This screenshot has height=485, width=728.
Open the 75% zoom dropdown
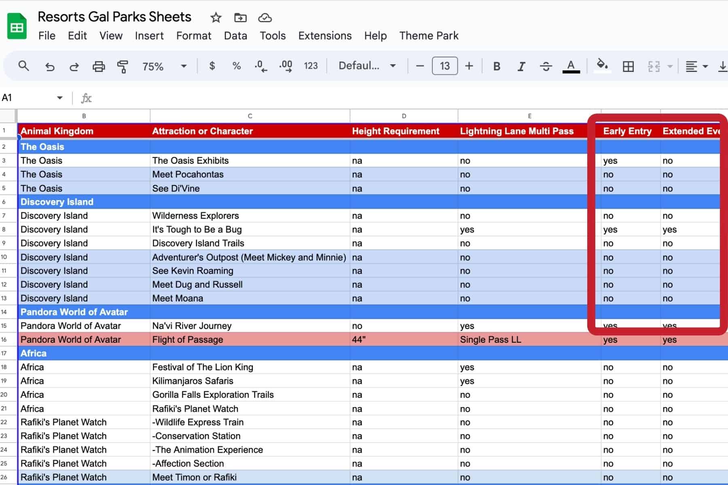[164, 66]
